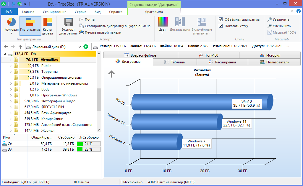Send the chart via Почта
Screen dimensions: 303x186
pyautogui.click(x=87, y=19)
